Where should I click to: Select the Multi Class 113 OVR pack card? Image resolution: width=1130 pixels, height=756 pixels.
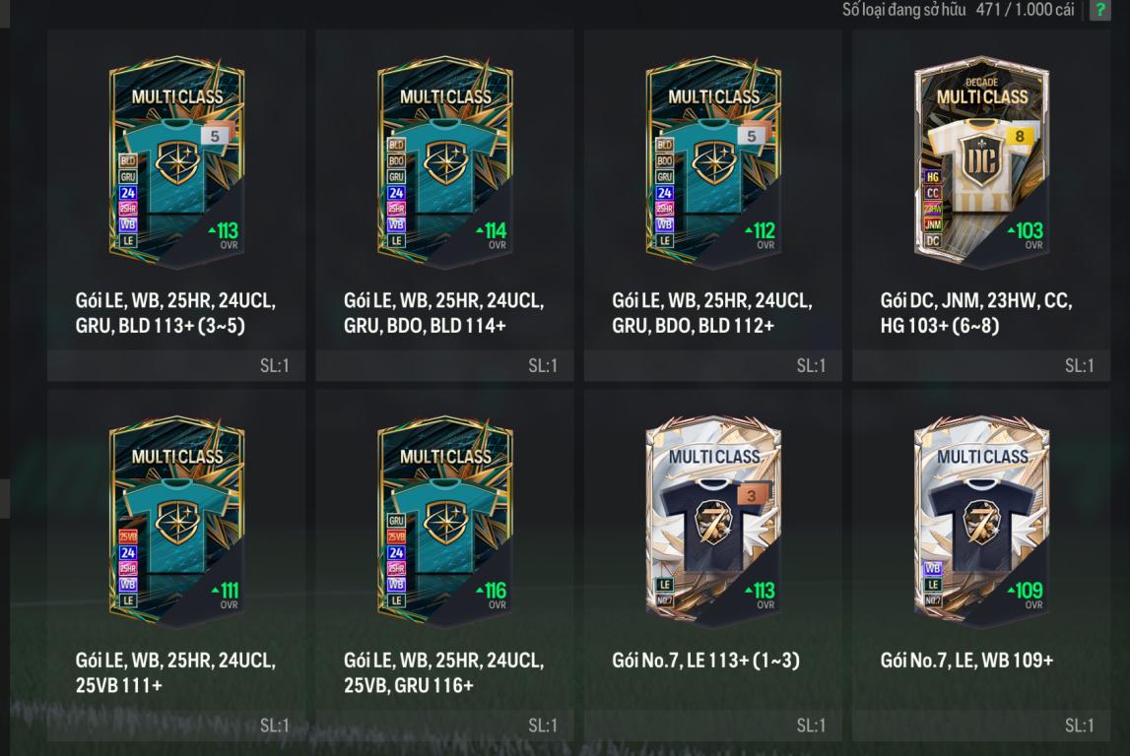176,162
